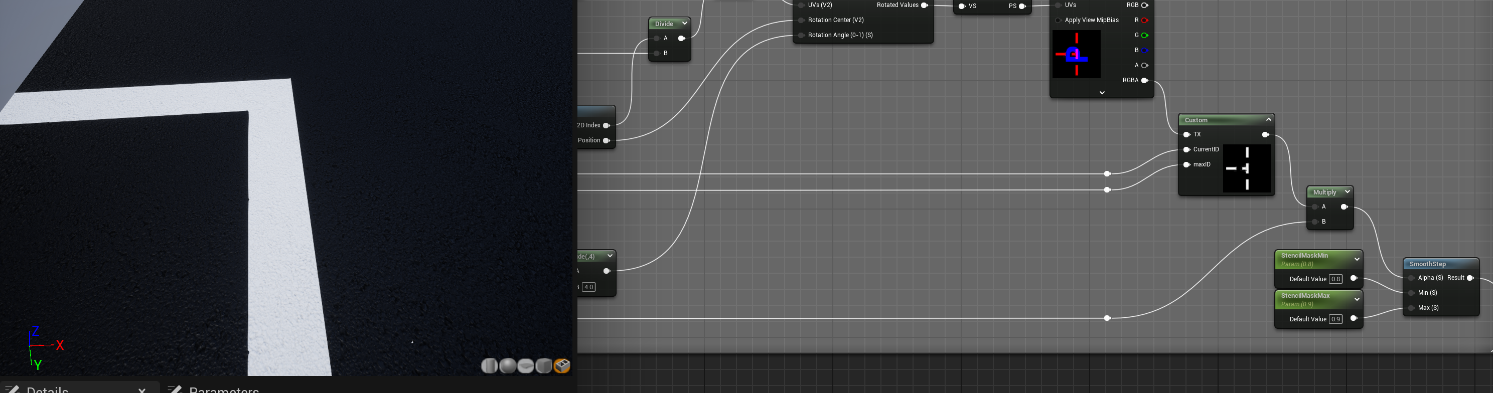Collapse the Custom node preview caret

tap(1269, 120)
